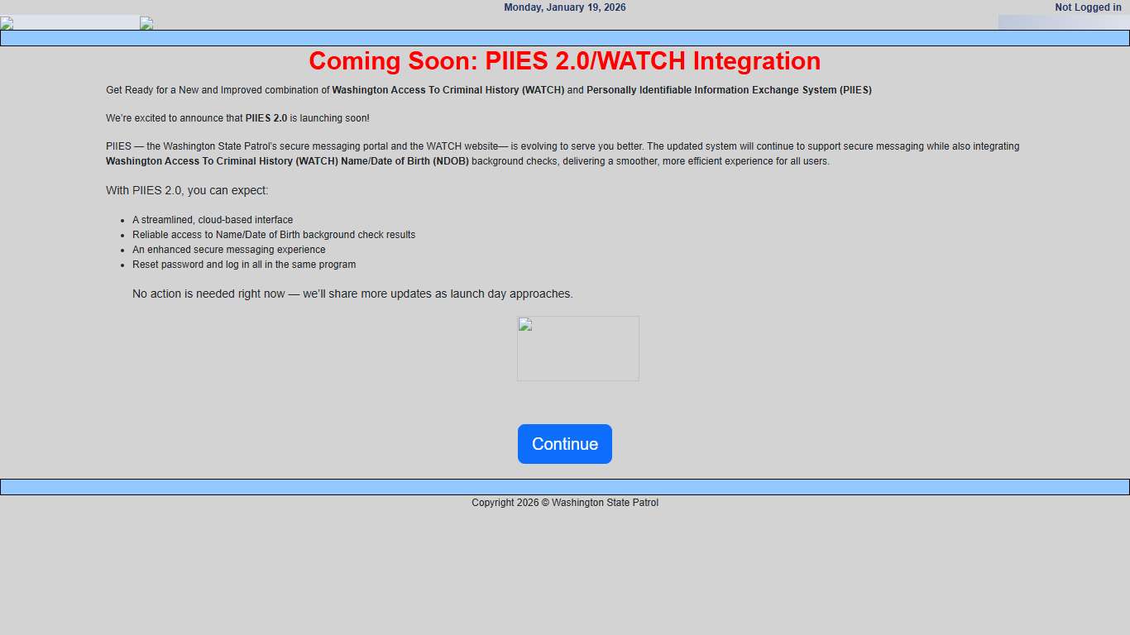Click the date Monday, January 19, 2026
This screenshot has width=1130, height=635.
pos(564,7)
